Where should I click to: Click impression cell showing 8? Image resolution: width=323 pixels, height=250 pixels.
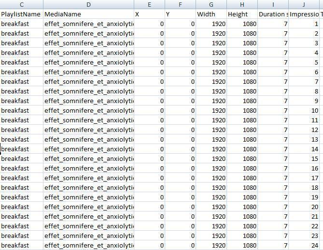pos(304,91)
